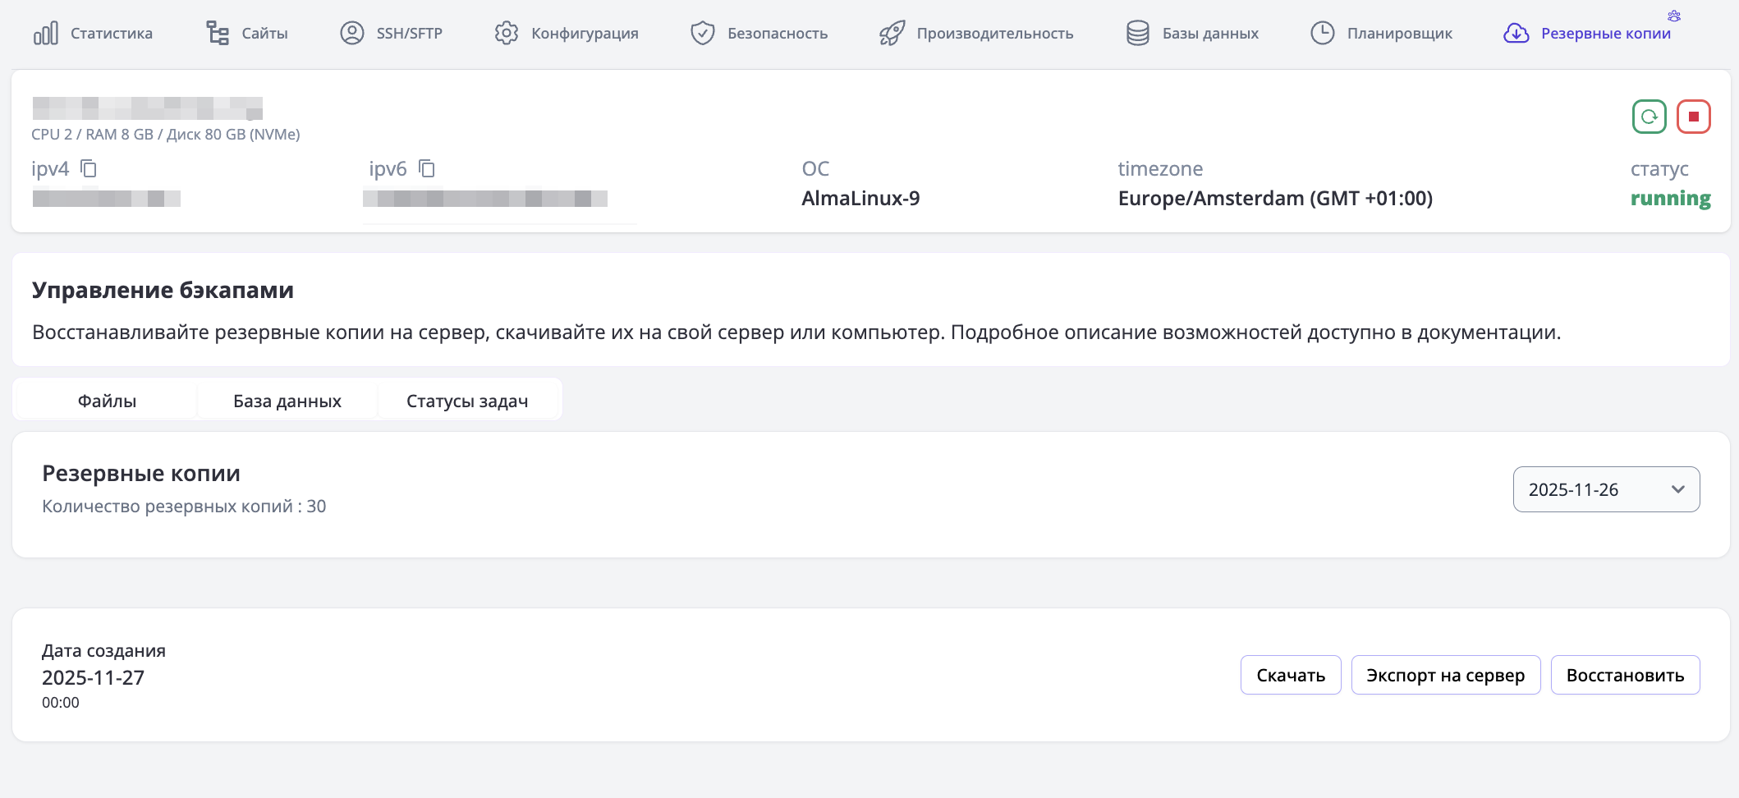Image resolution: width=1739 pixels, height=798 pixels.
Task: Expand the backup date dropdown 2025-11-26
Action: [1606, 489]
